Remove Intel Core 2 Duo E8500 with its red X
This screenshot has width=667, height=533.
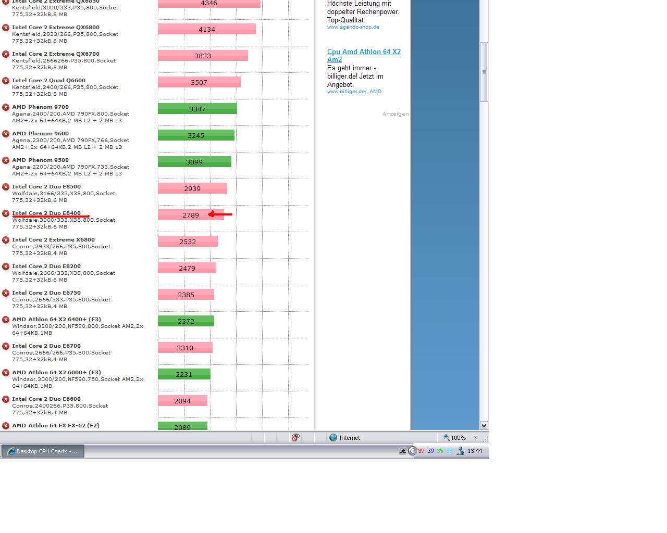pyautogui.click(x=6, y=187)
